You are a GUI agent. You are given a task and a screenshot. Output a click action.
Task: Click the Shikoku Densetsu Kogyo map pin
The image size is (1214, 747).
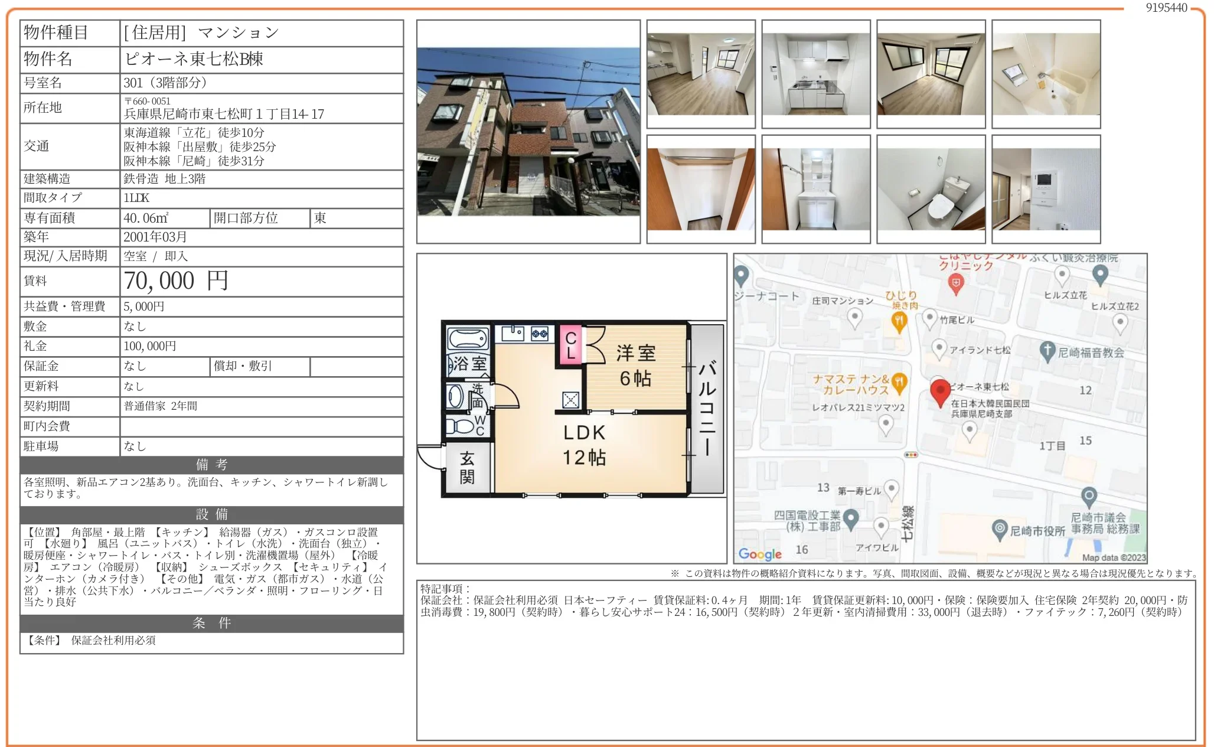tap(850, 518)
